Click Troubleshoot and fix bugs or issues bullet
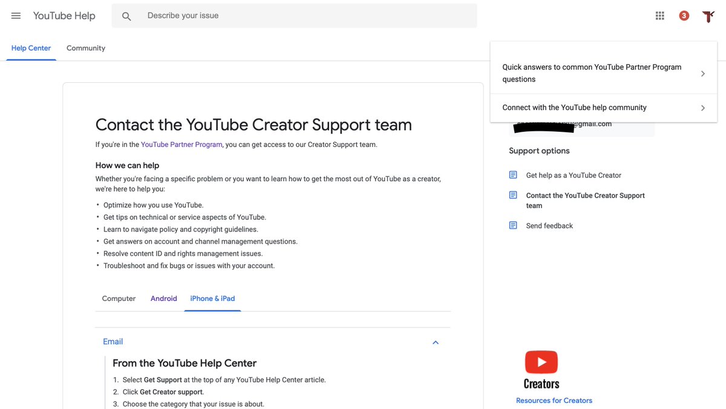Screen dimensions: 726x409 tap(189, 266)
